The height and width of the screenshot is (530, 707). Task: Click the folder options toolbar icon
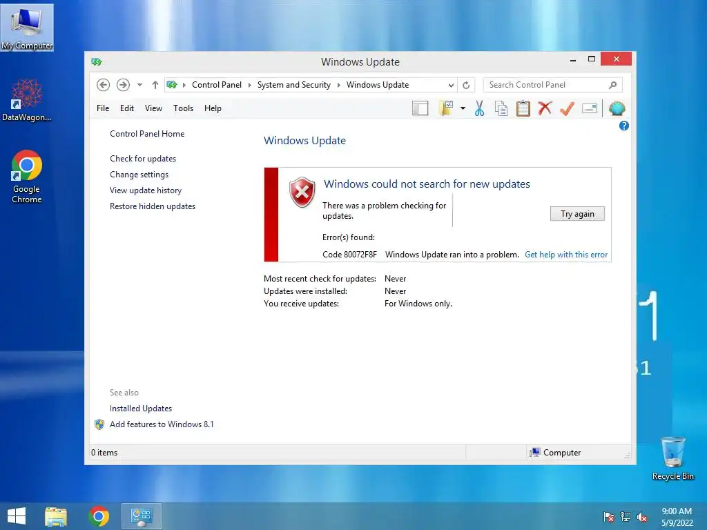click(x=446, y=108)
